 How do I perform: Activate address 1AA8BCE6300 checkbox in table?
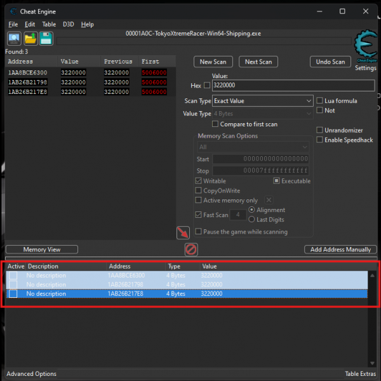tap(13, 276)
